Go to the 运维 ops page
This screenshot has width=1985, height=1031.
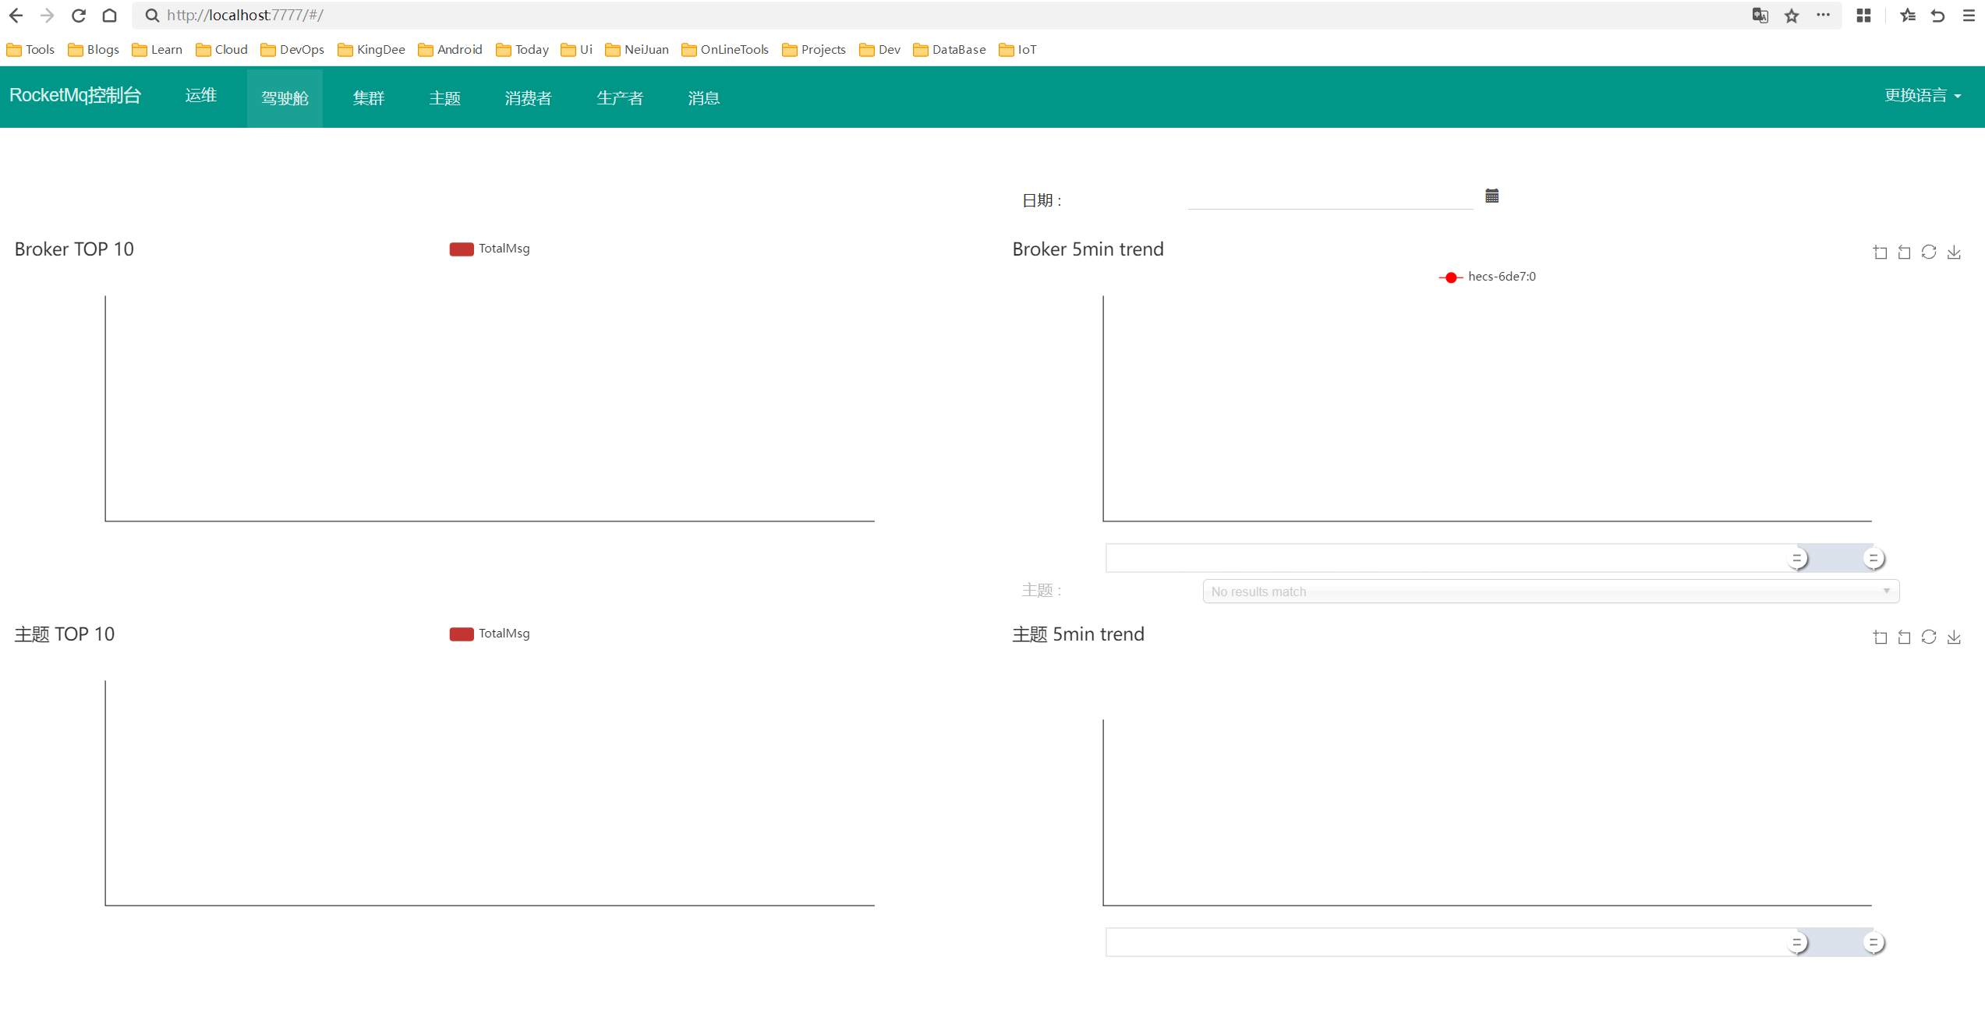(x=200, y=95)
